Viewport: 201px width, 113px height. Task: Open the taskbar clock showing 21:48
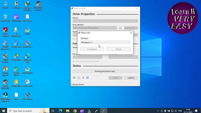point(188,111)
